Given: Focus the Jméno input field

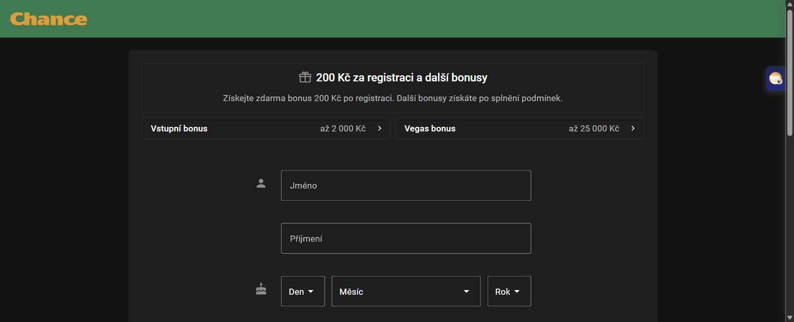Looking at the screenshot, I should coord(406,186).
